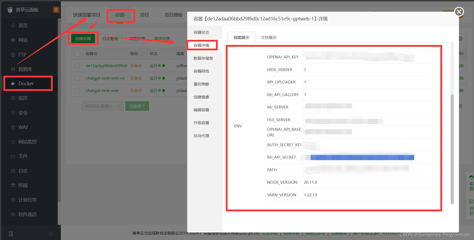474x240 pixels.
Task: Open the 使用手册 link
Action: (291, 233)
